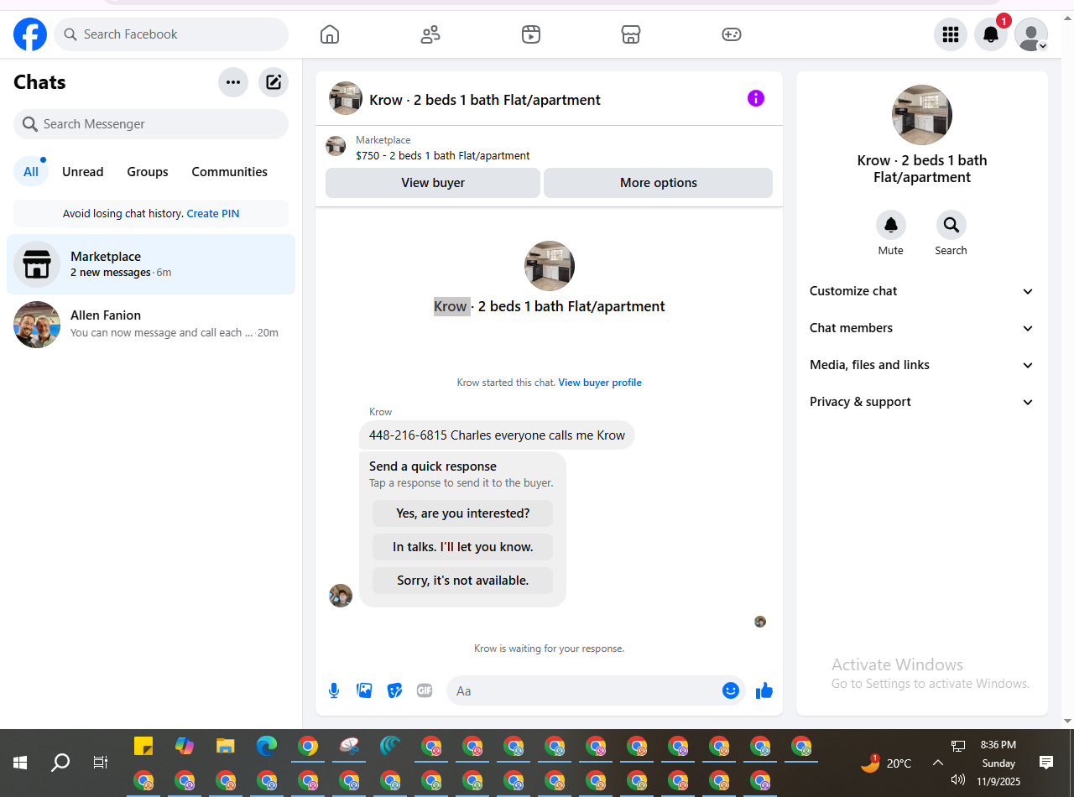The width and height of the screenshot is (1074, 797).
Task: Click Krow's message with phone number
Action: 497,435
